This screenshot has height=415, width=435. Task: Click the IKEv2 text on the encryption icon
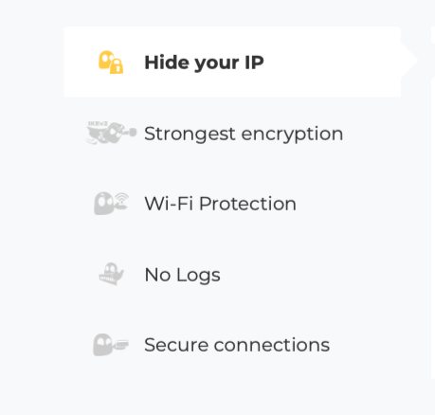pyautogui.click(x=98, y=123)
